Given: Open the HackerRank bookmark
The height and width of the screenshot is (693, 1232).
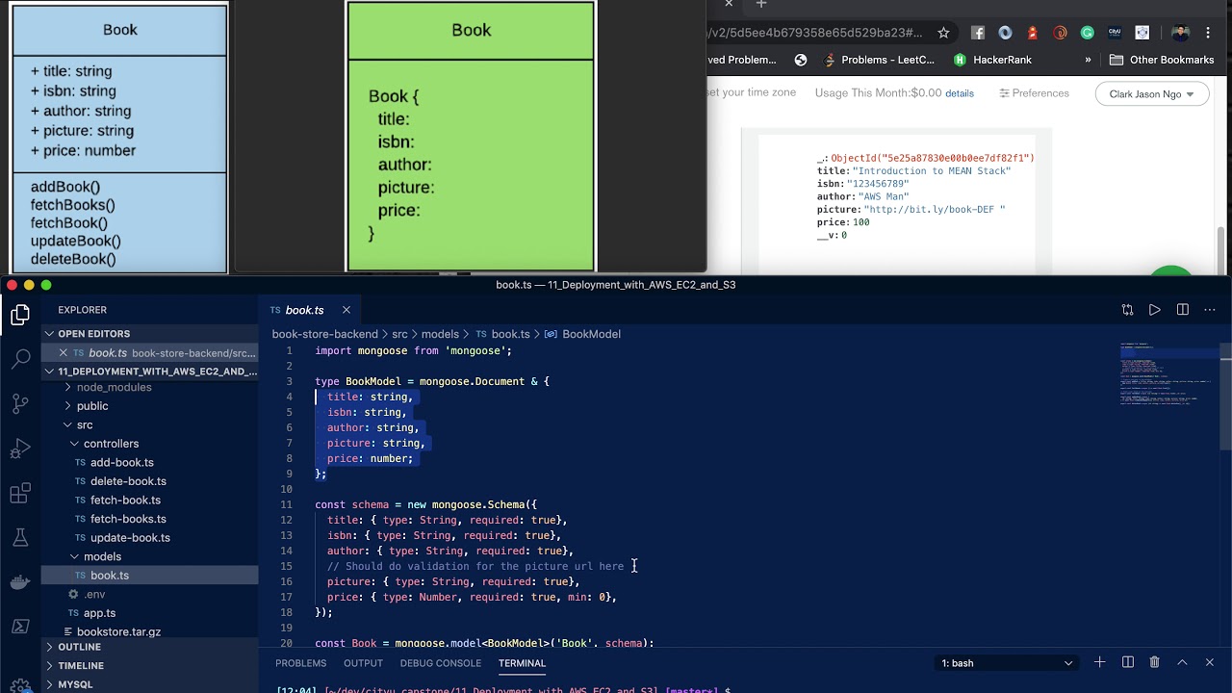Looking at the screenshot, I should [x=992, y=60].
